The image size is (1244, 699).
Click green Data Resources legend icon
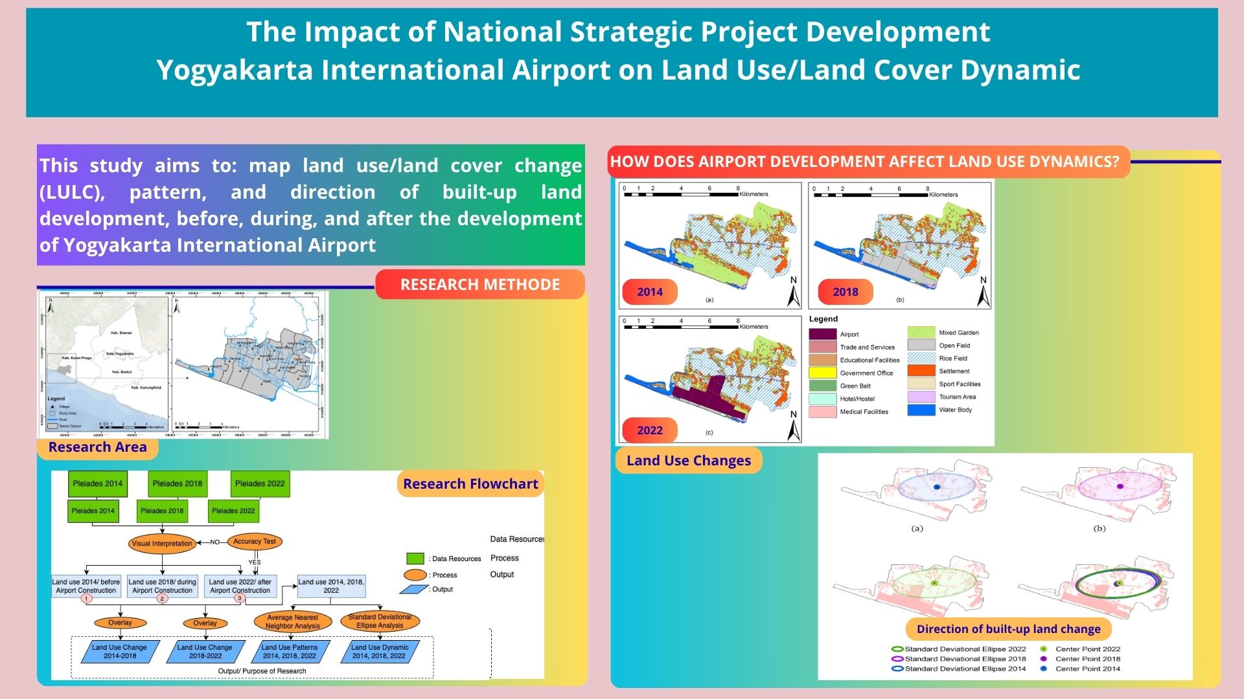coord(415,559)
